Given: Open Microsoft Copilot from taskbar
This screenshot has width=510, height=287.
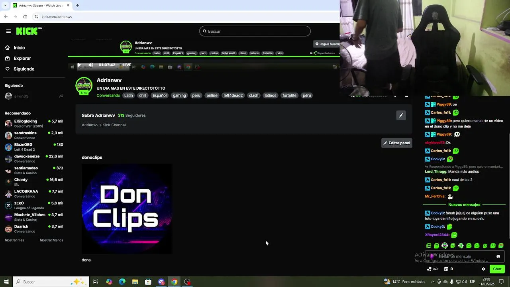Looking at the screenshot, I should pyautogui.click(x=109, y=282).
